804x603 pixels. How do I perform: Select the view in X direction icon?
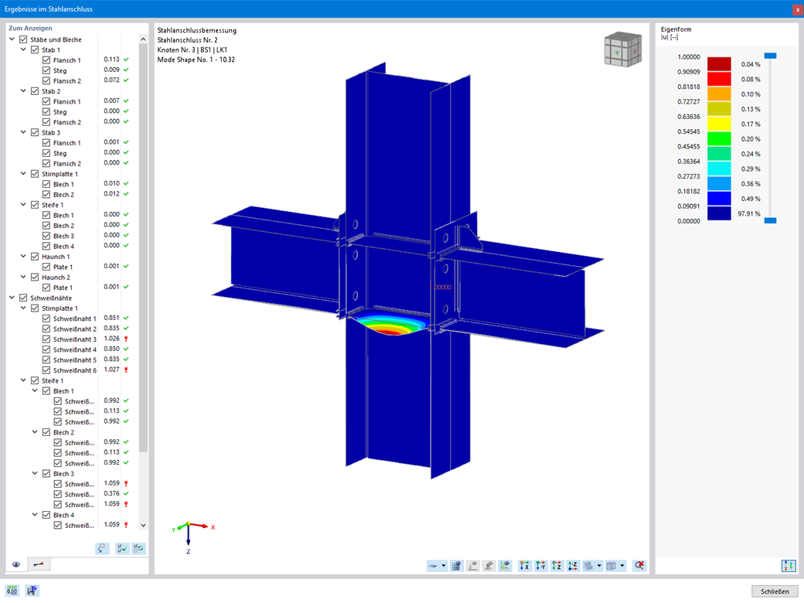point(524,565)
